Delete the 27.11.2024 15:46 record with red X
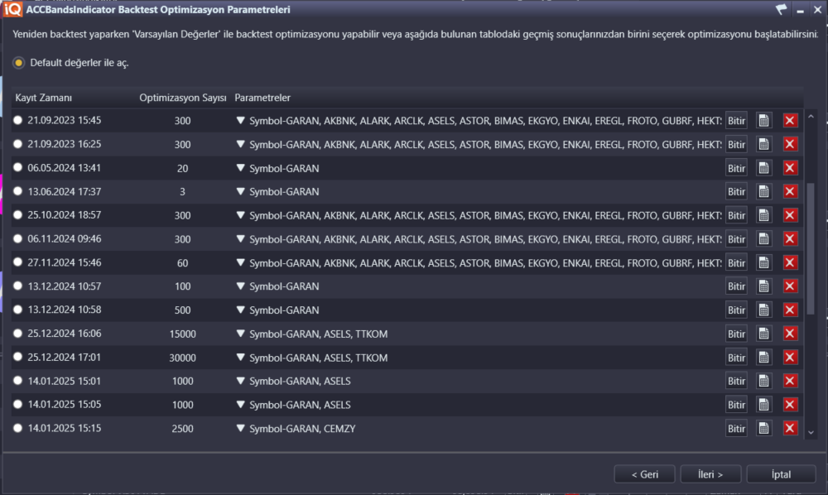 (x=790, y=262)
